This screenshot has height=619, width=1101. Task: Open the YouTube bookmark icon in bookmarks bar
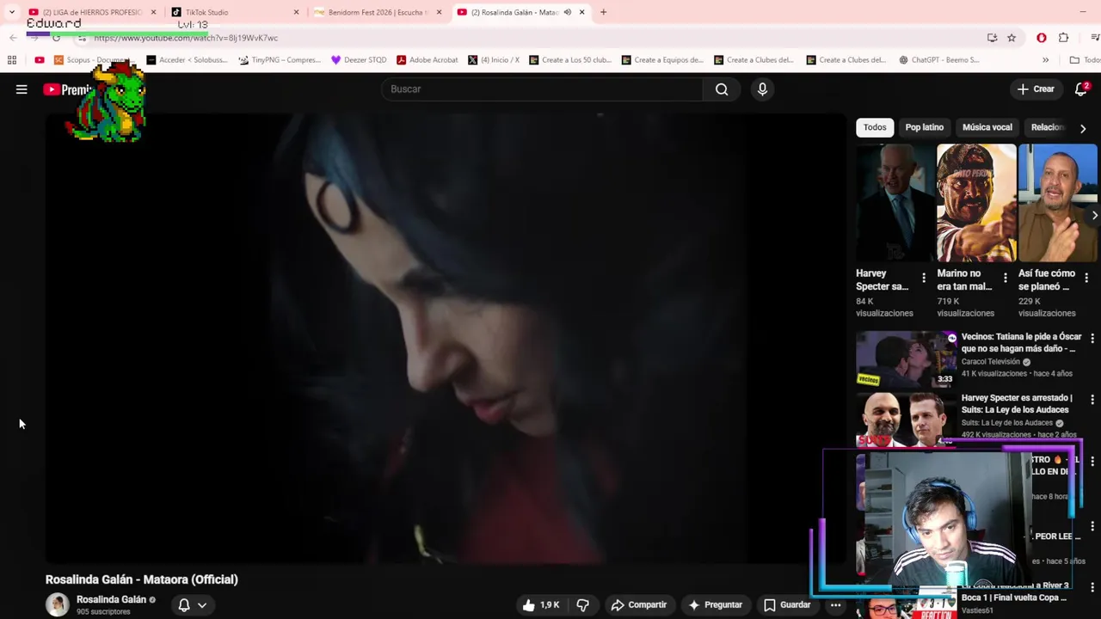40,60
